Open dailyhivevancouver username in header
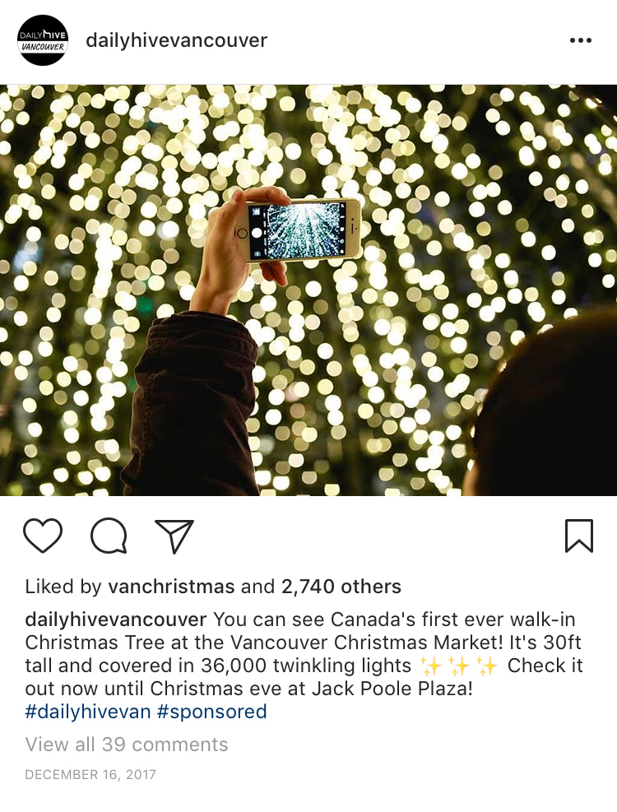This screenshot has height=812, width=617. [177, 40]
